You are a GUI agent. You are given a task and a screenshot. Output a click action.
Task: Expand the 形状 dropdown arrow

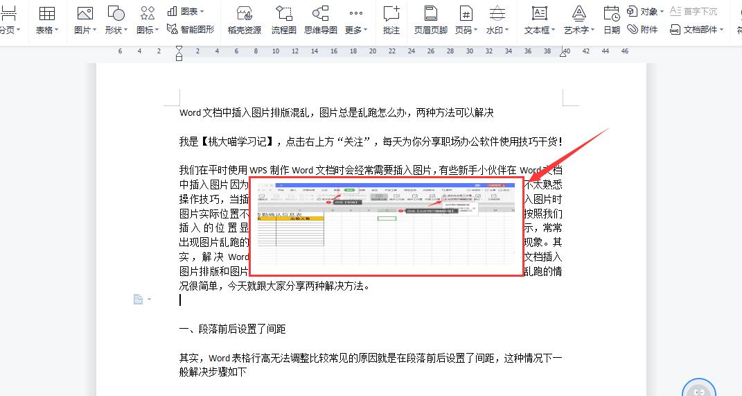click(x=126, y=30)
